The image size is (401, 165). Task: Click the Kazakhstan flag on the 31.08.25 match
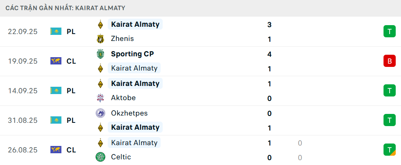point(56,120)
